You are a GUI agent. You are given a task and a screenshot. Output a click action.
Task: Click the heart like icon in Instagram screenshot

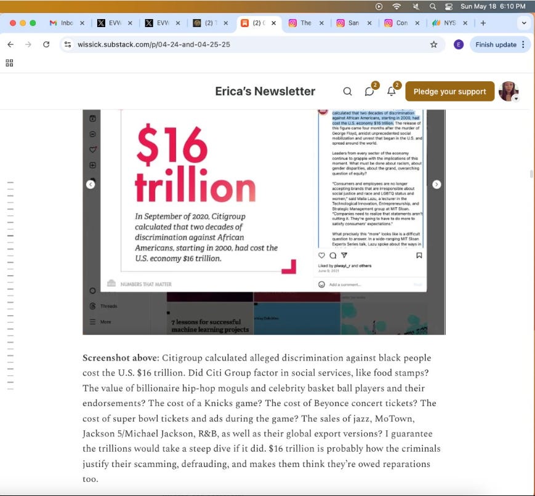(x=321, y=255)
